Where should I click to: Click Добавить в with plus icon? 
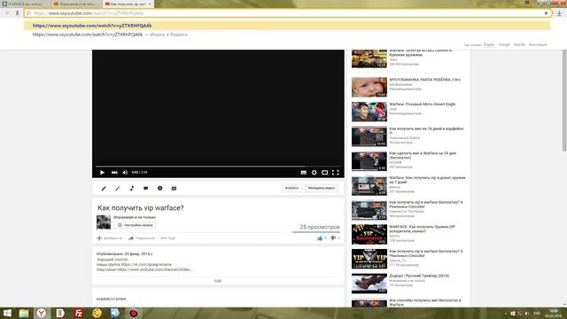[109, 238]
